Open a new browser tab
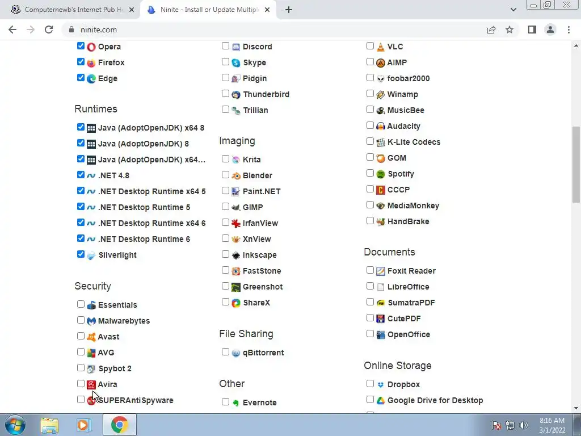This screenshot has width=581, height=436. tap(289, 10)
